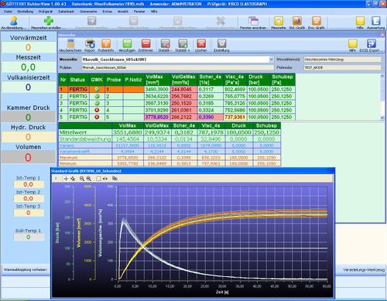Viewport: 387px width, 301px height.
Task: Toggle the green GWK indicator in row 2
Action: pos(97,96)
